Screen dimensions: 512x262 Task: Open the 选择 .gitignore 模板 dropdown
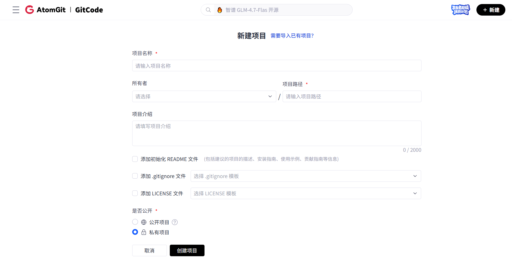coord(306,176)
